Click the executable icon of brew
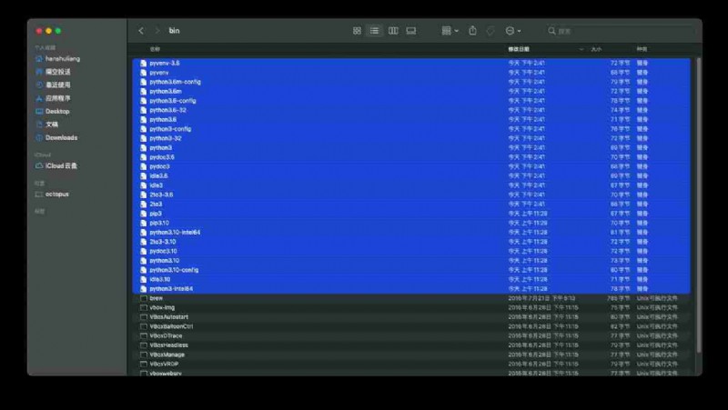 (144, 298)
